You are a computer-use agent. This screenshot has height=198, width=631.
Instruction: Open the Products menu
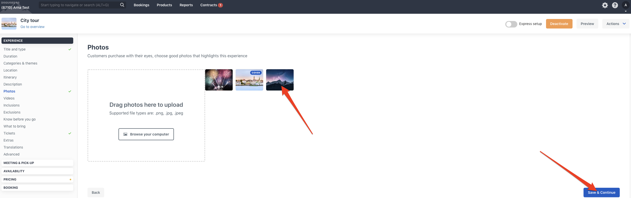pos(164,5)
